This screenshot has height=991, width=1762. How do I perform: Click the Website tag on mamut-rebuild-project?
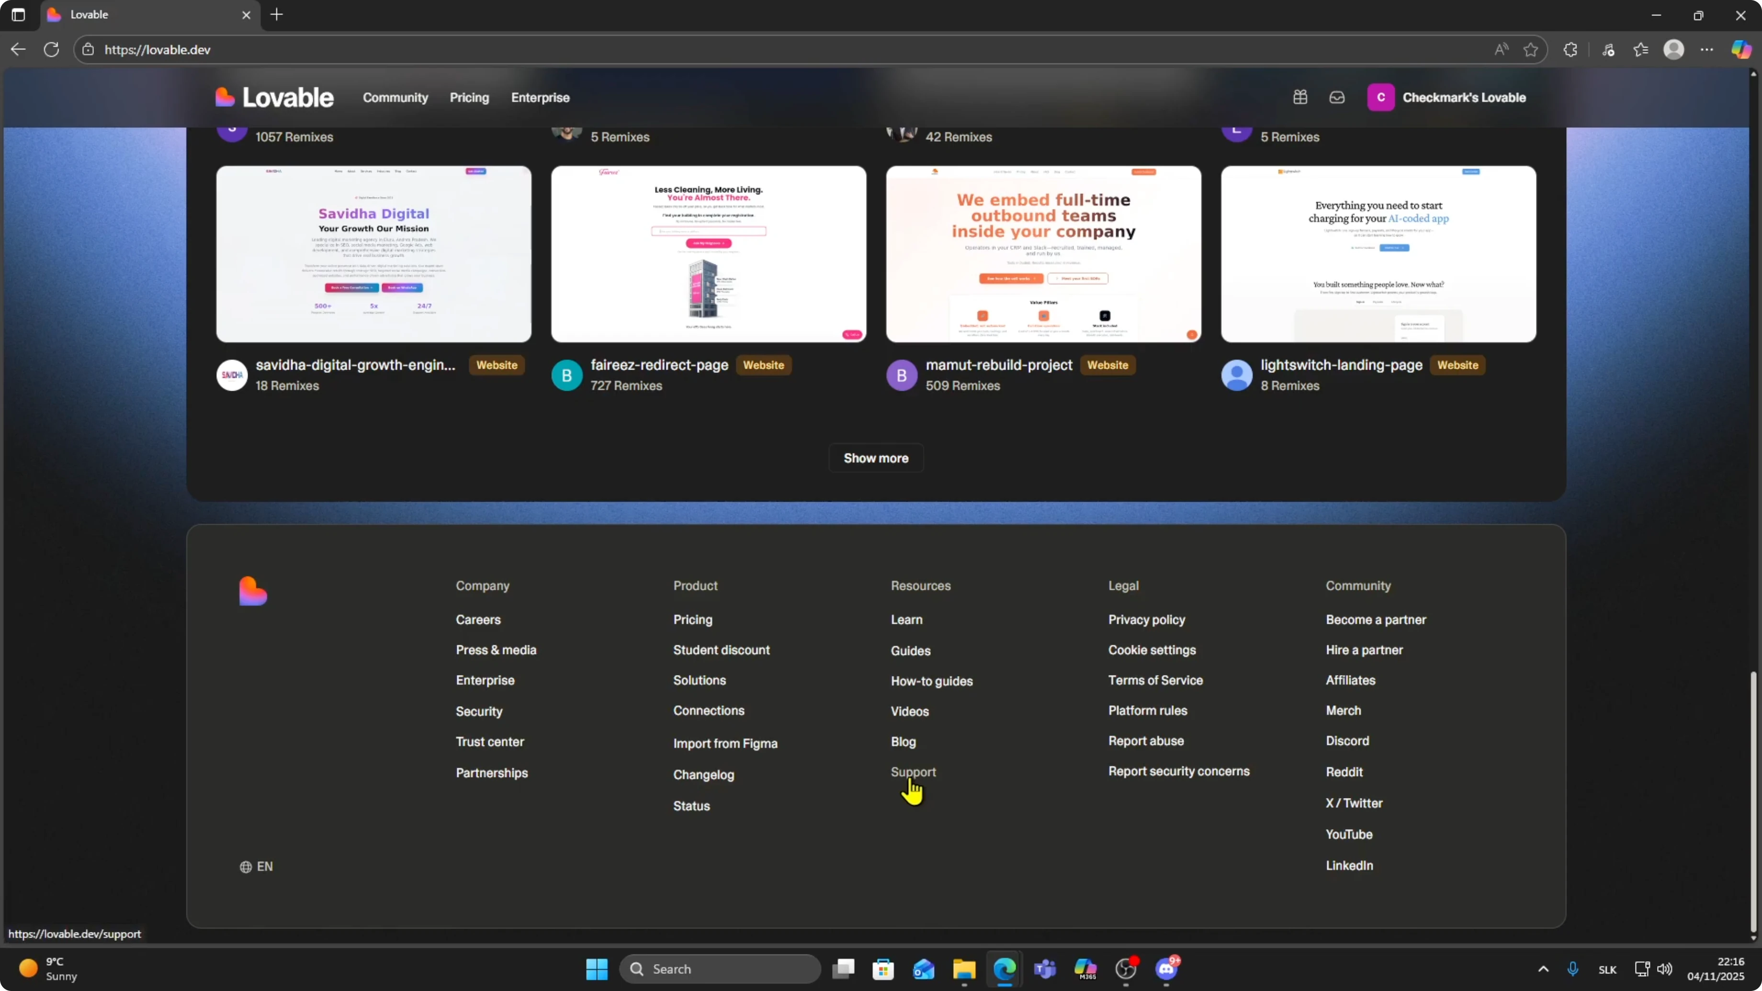pyautogui.click(x=1107, y=364)
